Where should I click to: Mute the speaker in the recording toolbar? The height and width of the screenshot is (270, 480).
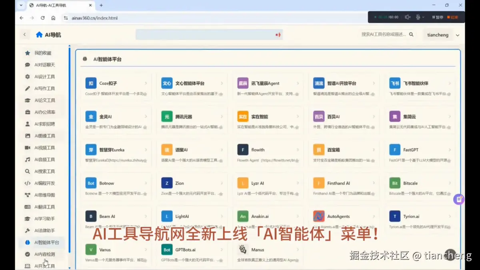407,17
